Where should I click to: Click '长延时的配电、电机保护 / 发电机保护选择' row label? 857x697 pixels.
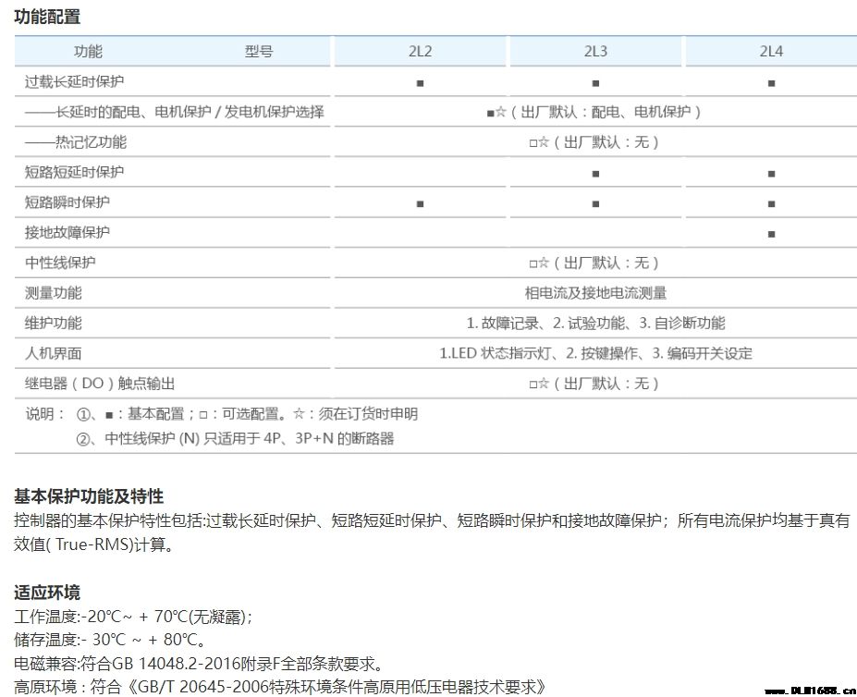175,112
